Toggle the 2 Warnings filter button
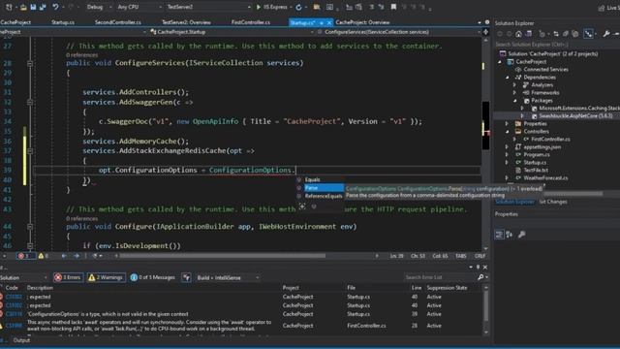 pos(106,277)
